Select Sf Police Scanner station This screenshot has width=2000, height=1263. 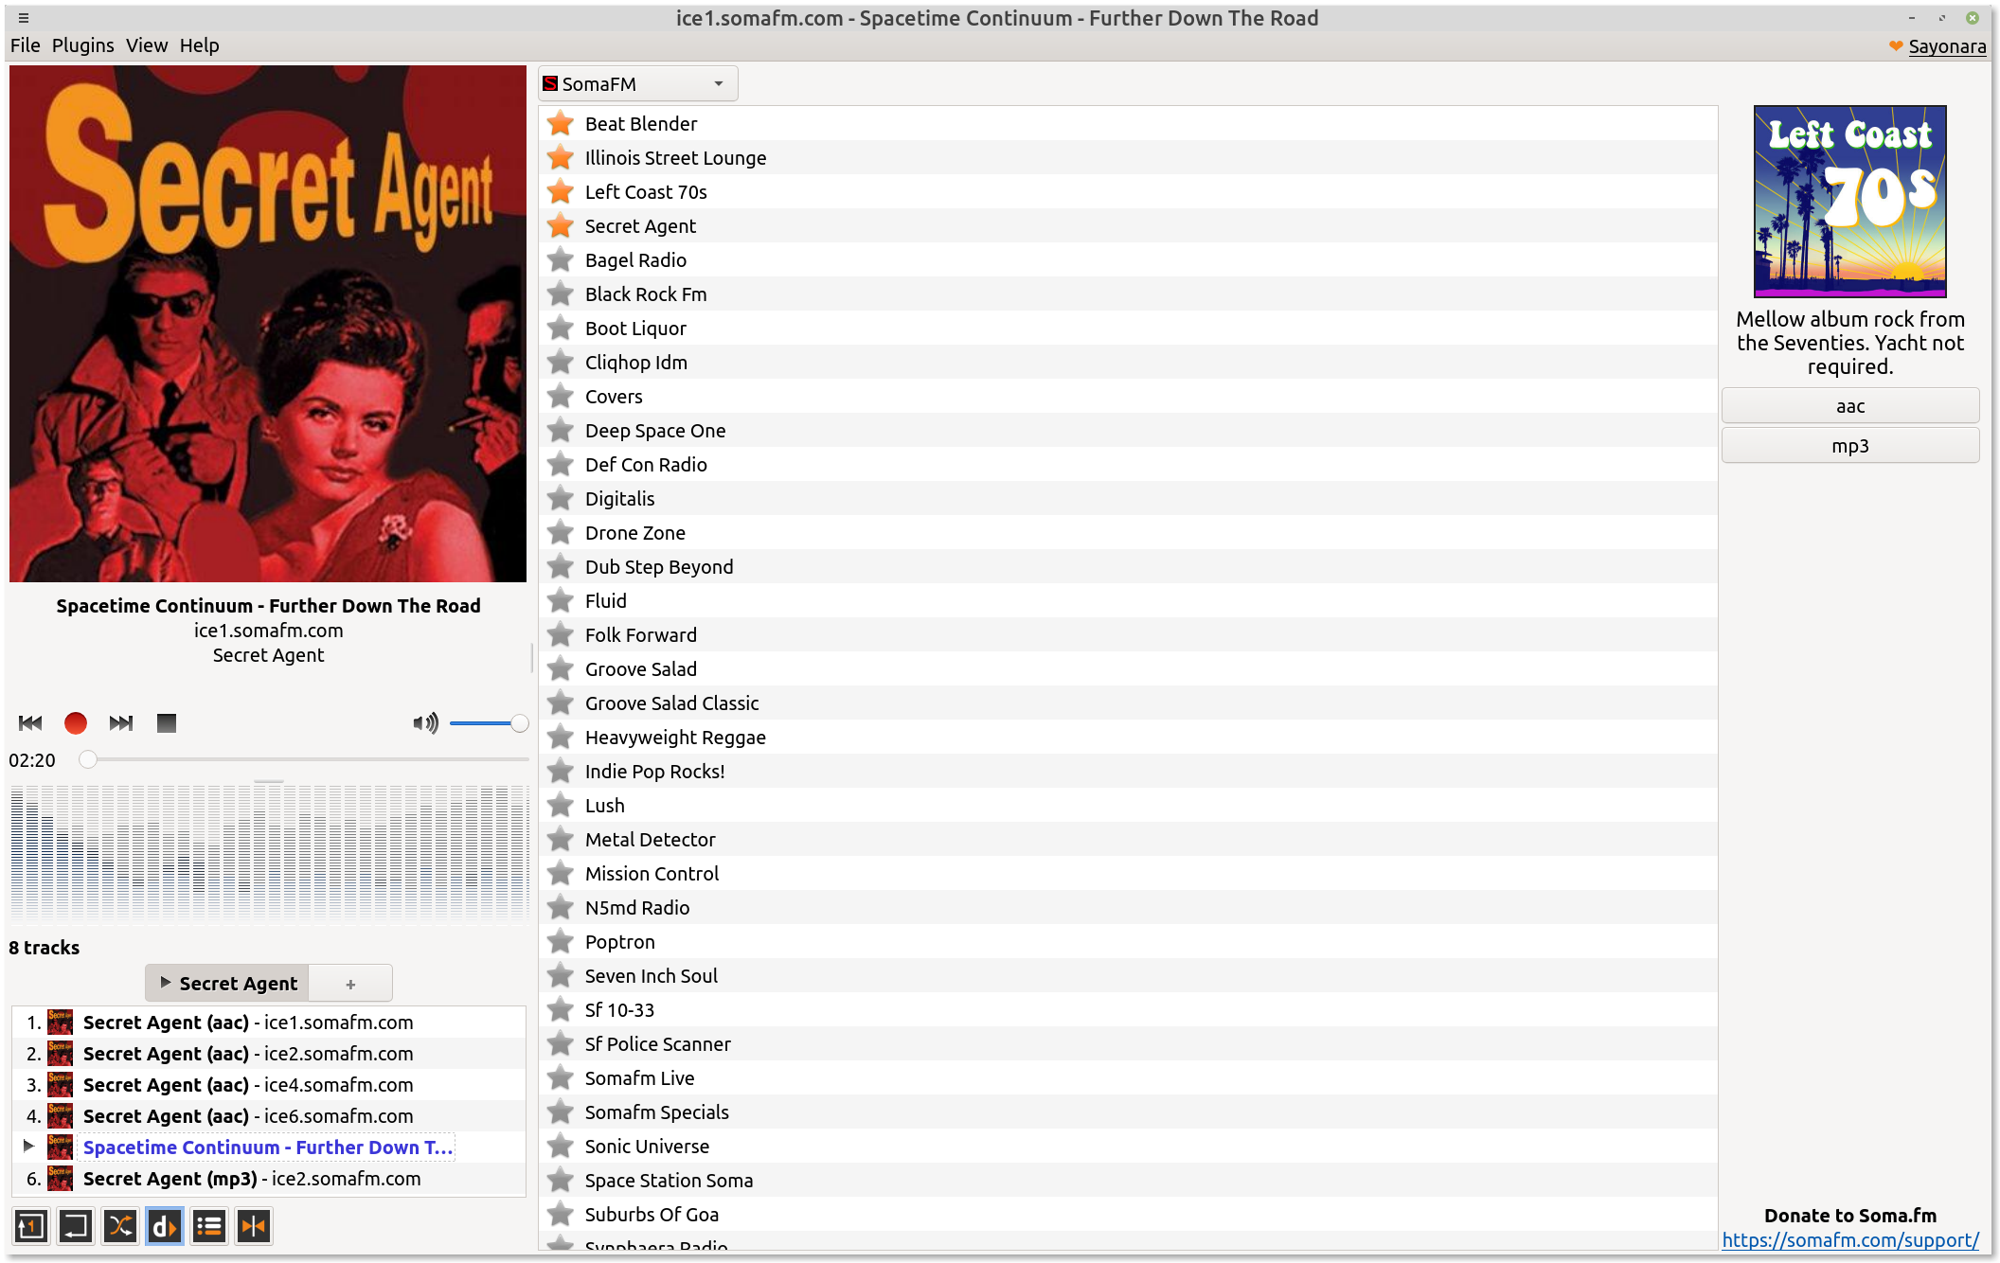point(1128,1043)
